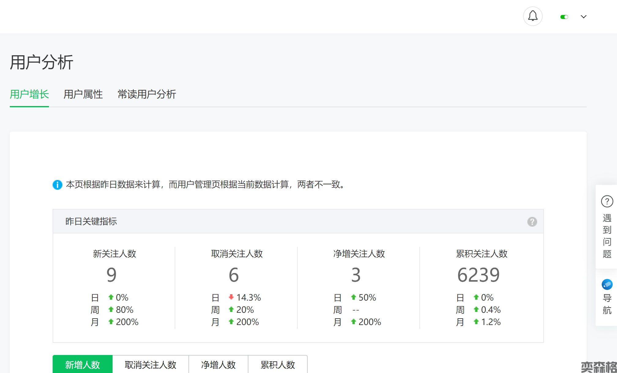The image size is (617, 373).
Task: Select the 新增人数 chart button
Action: [83, 364]
